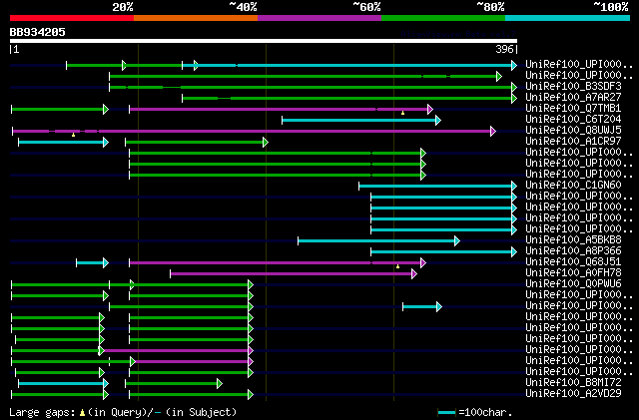Click the query end position label 396
Viewport: 639px width, 420px height.
click(504, 49)
